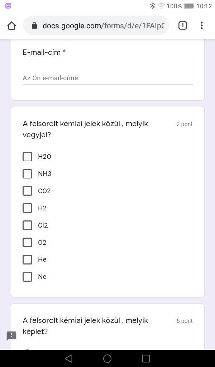The width and height of the screenshot is (215, 367).
Task: Open the browser three-dot menu
Action: (202, 25)
